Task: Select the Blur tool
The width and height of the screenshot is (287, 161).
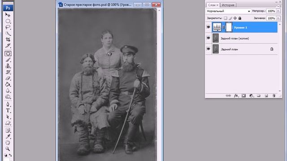Action: click(x=8, y=90)
